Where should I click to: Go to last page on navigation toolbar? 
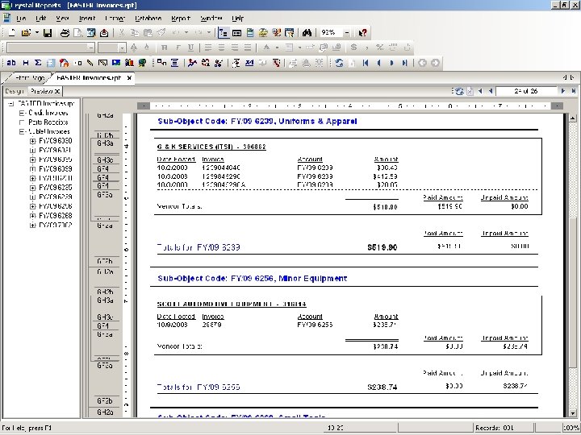[404, 63]
